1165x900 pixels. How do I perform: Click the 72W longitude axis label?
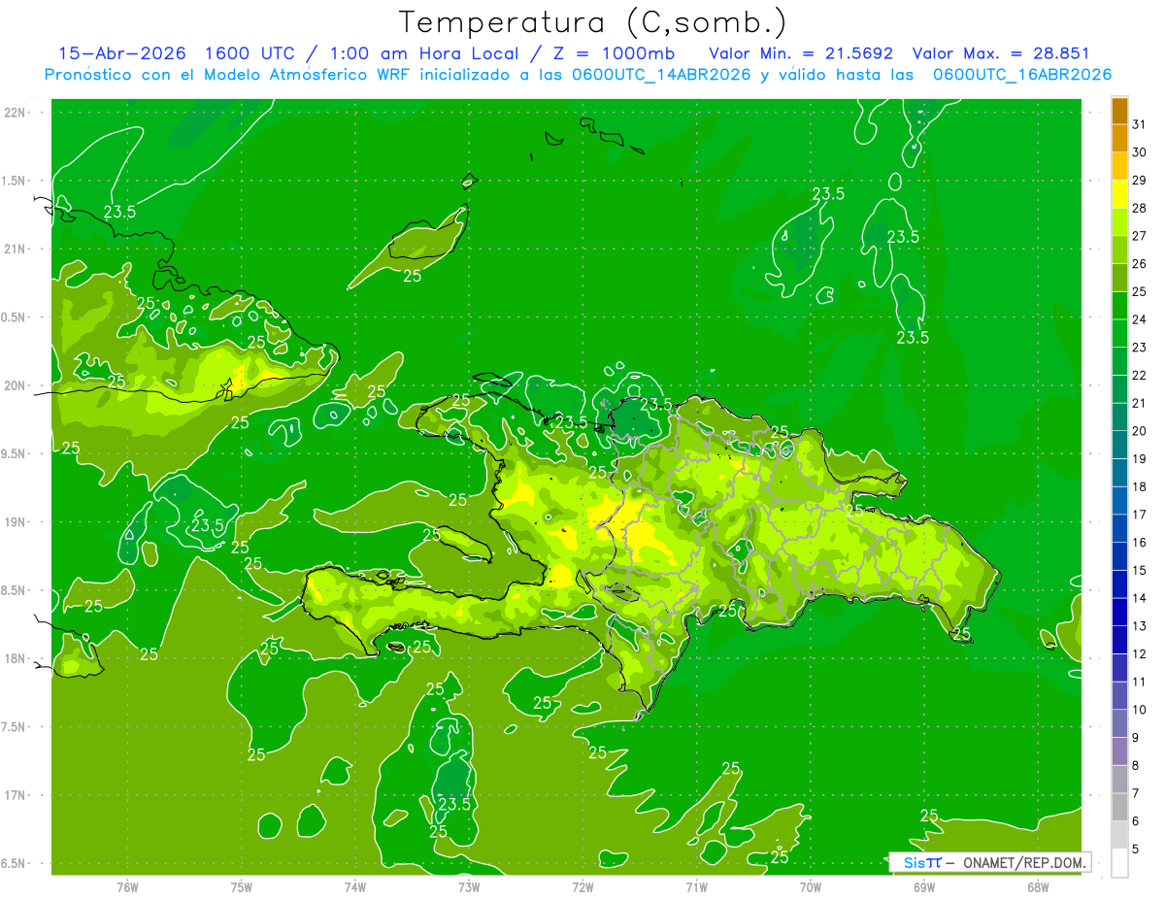[582, 886]
